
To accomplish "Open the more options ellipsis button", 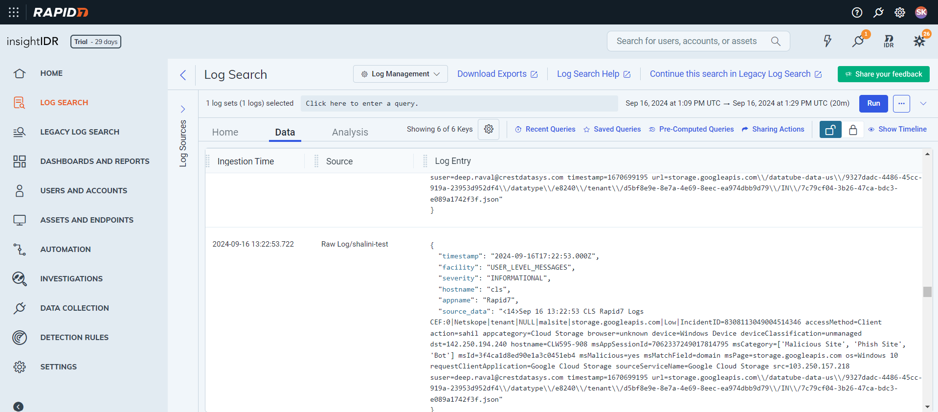I will tap(901, 103).
